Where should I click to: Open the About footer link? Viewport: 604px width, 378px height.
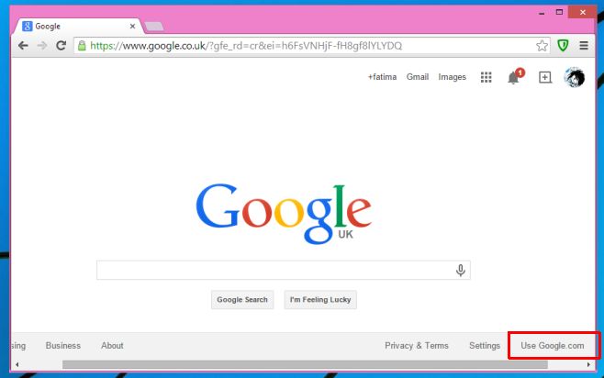tap(113, 346)
